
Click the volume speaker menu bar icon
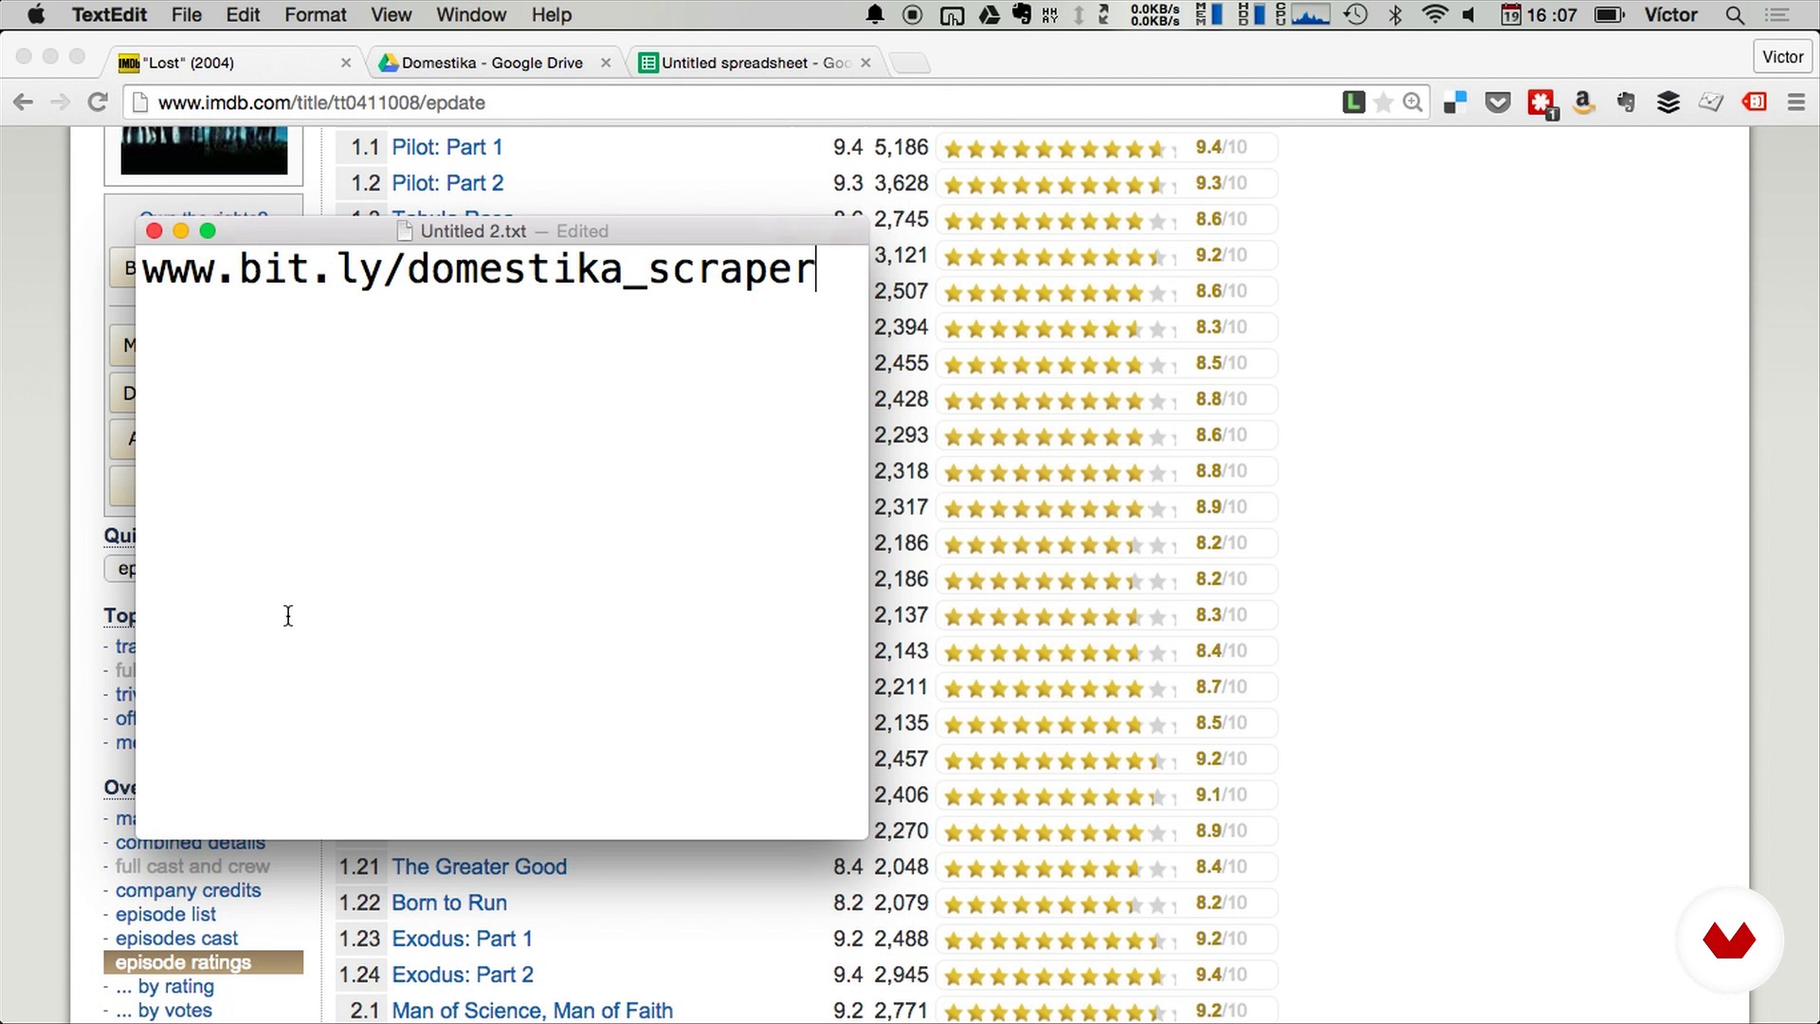[1470, 14]
